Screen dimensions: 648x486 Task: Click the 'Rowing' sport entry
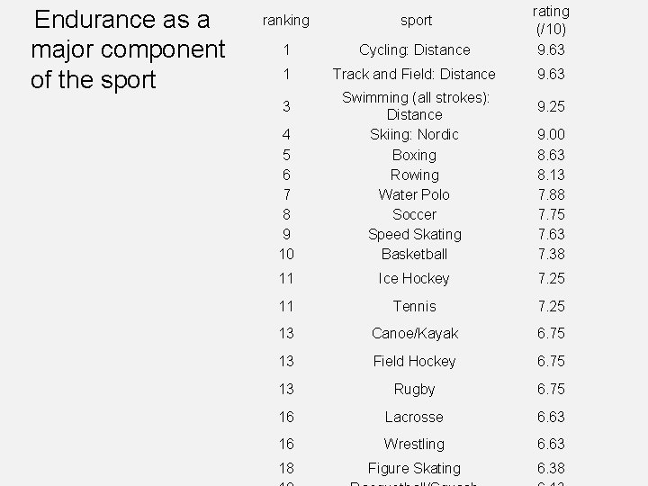414,175
